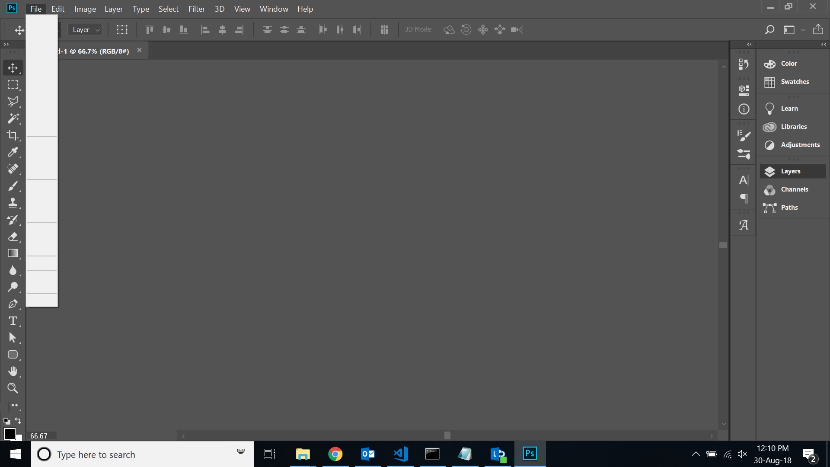The height and width of the screenshot is (467, 830).
Task: Select the Rectangular Marquee tool
Action: click(13, 84)
